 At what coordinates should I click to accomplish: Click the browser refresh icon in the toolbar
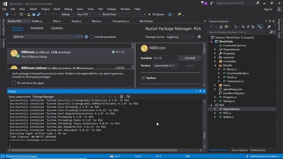coord(170,15)
